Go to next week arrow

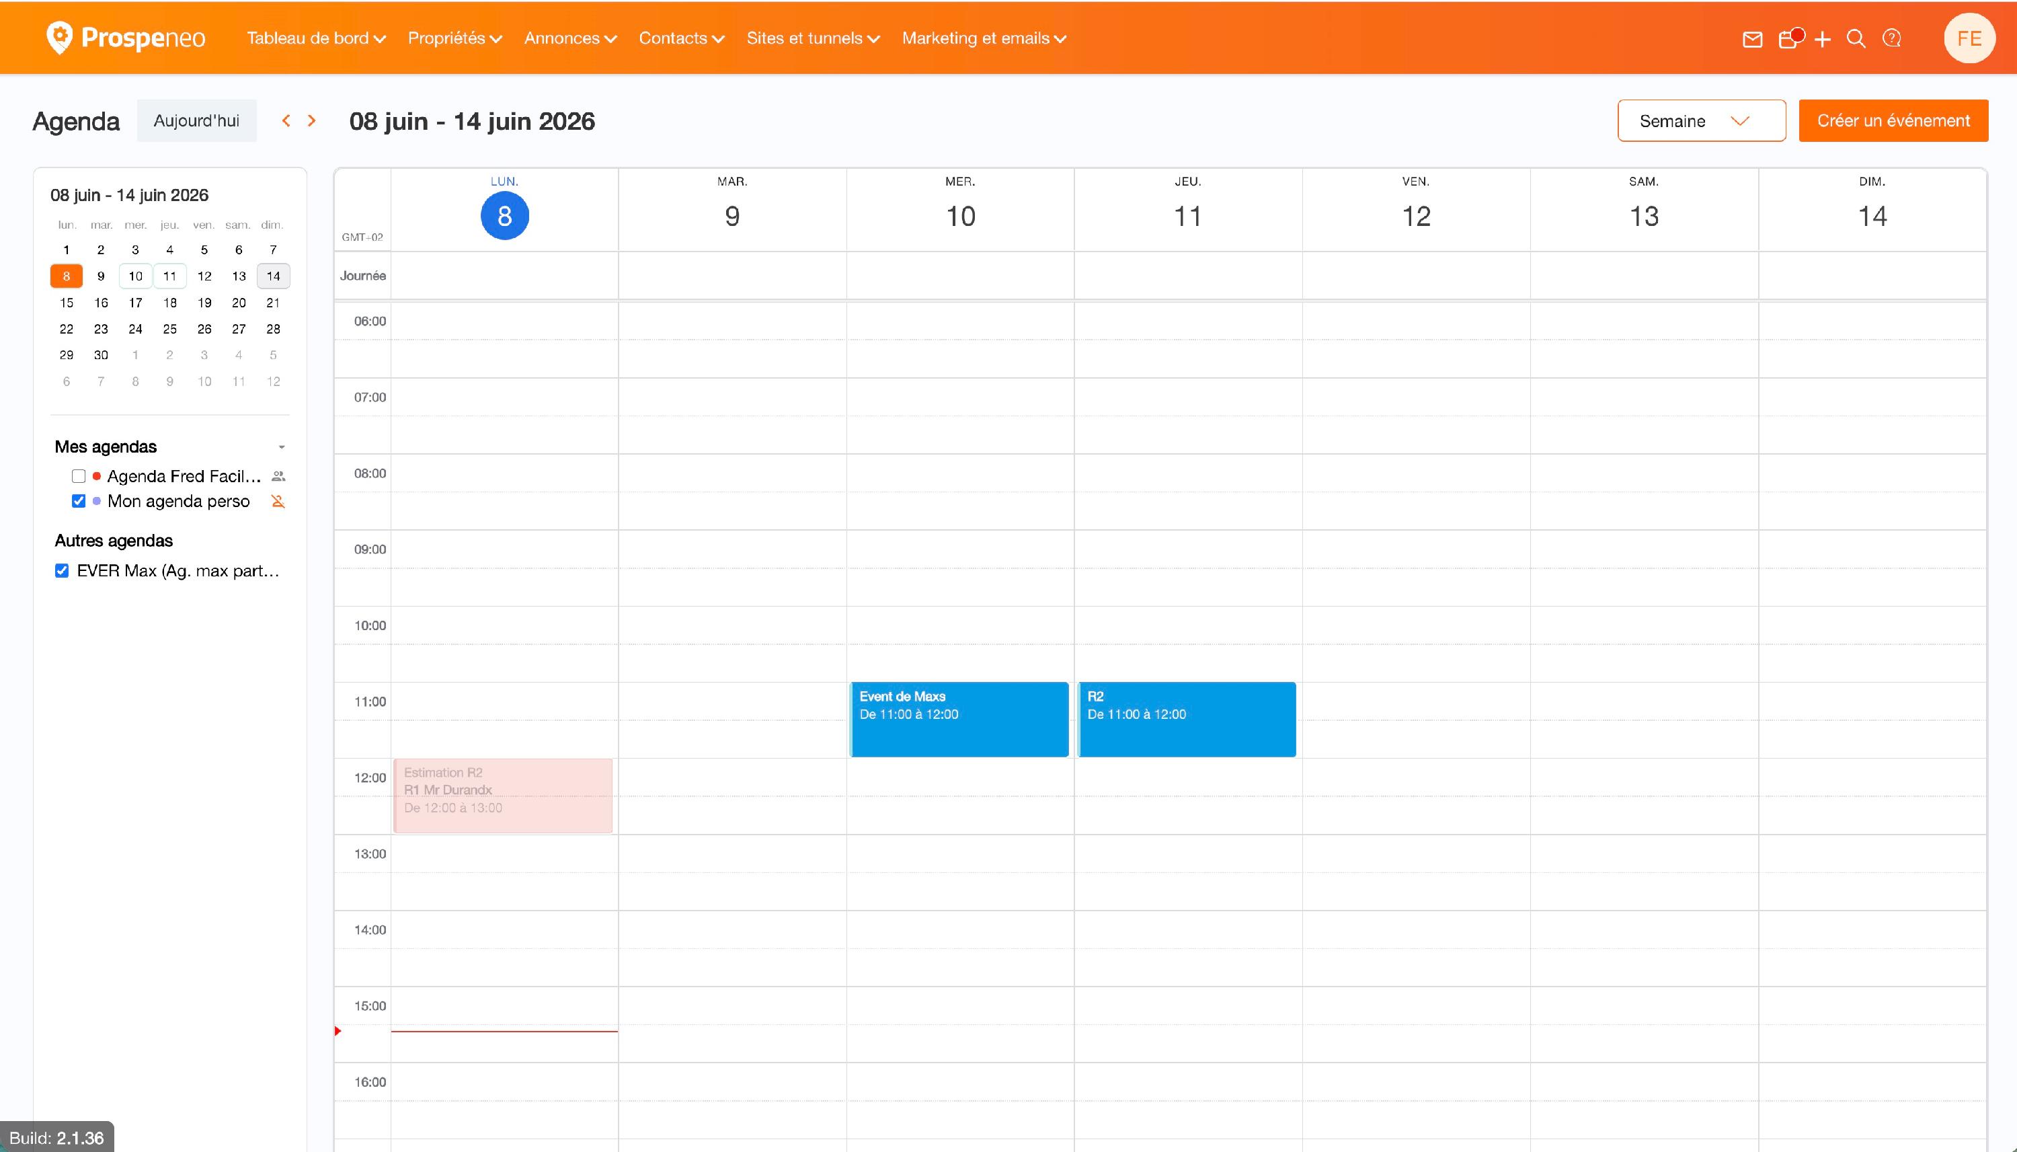pyautogui.click(x=312, y=120)
